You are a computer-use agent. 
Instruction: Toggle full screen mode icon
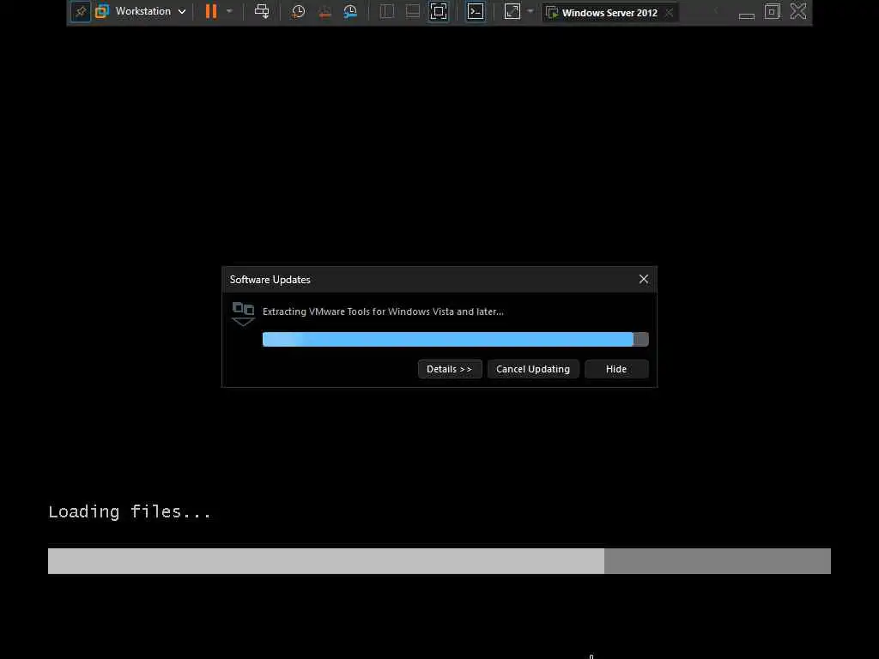pyautogui.click(x=439, y=11)
